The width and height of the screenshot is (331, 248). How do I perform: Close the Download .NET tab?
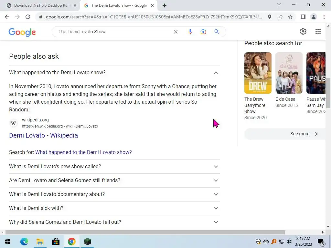tap(75, 6)
